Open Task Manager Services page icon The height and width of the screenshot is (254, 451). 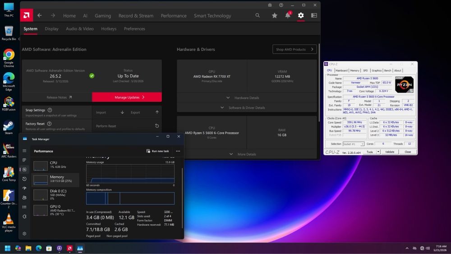[x=24, y=217]
